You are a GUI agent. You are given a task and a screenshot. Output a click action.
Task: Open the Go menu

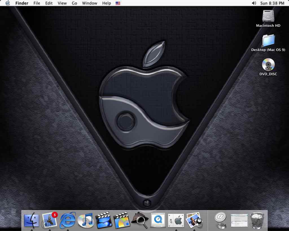coord(74,3)
